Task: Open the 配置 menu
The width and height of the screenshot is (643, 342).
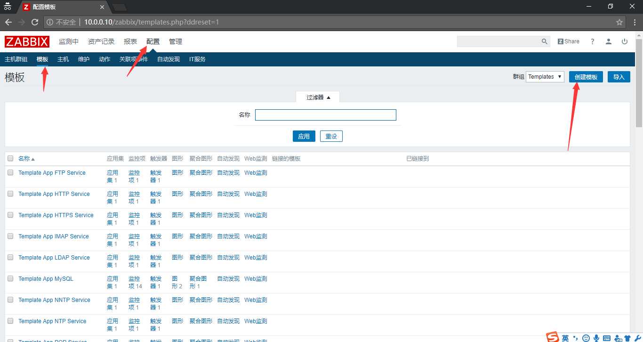Action: (x=153, y=41)
